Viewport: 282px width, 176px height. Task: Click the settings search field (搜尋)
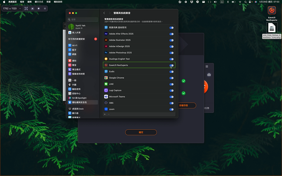click(83, 19)
